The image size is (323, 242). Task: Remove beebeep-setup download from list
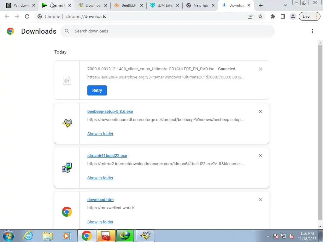click(x=260, y=112)
